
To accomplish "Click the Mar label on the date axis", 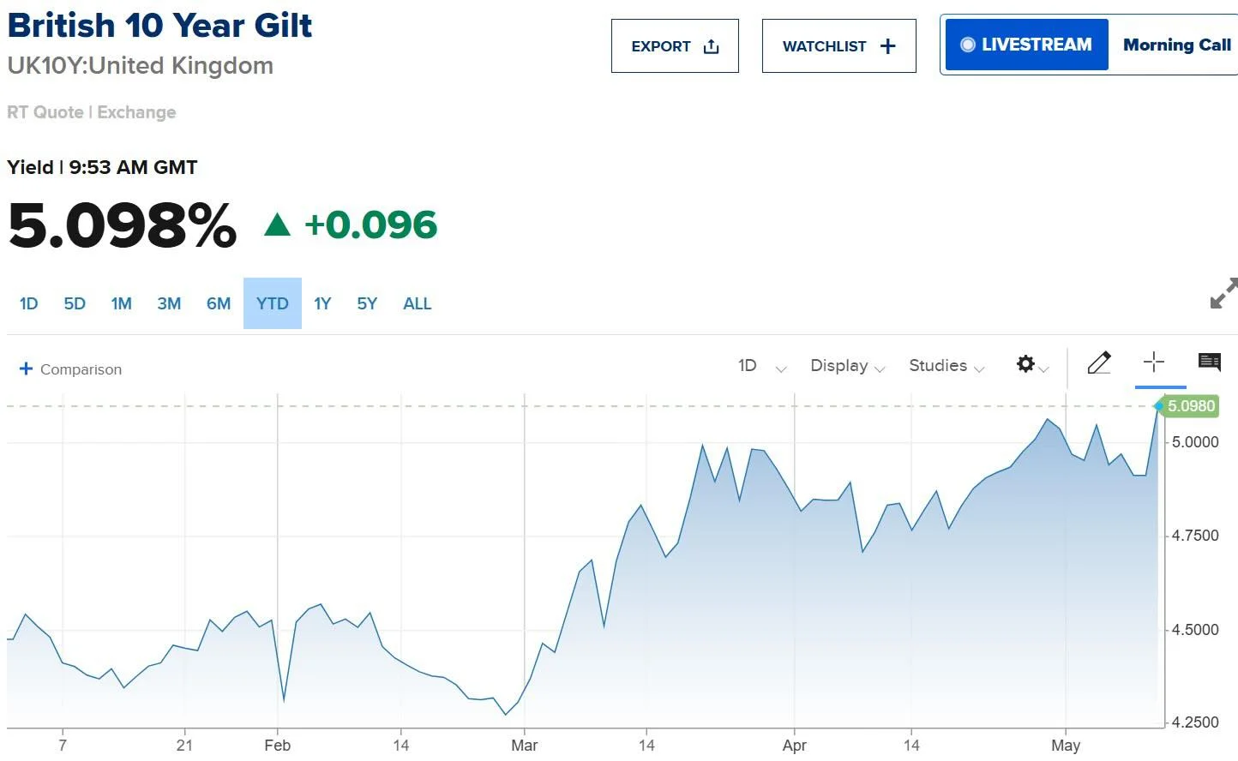I will [525, 746].
